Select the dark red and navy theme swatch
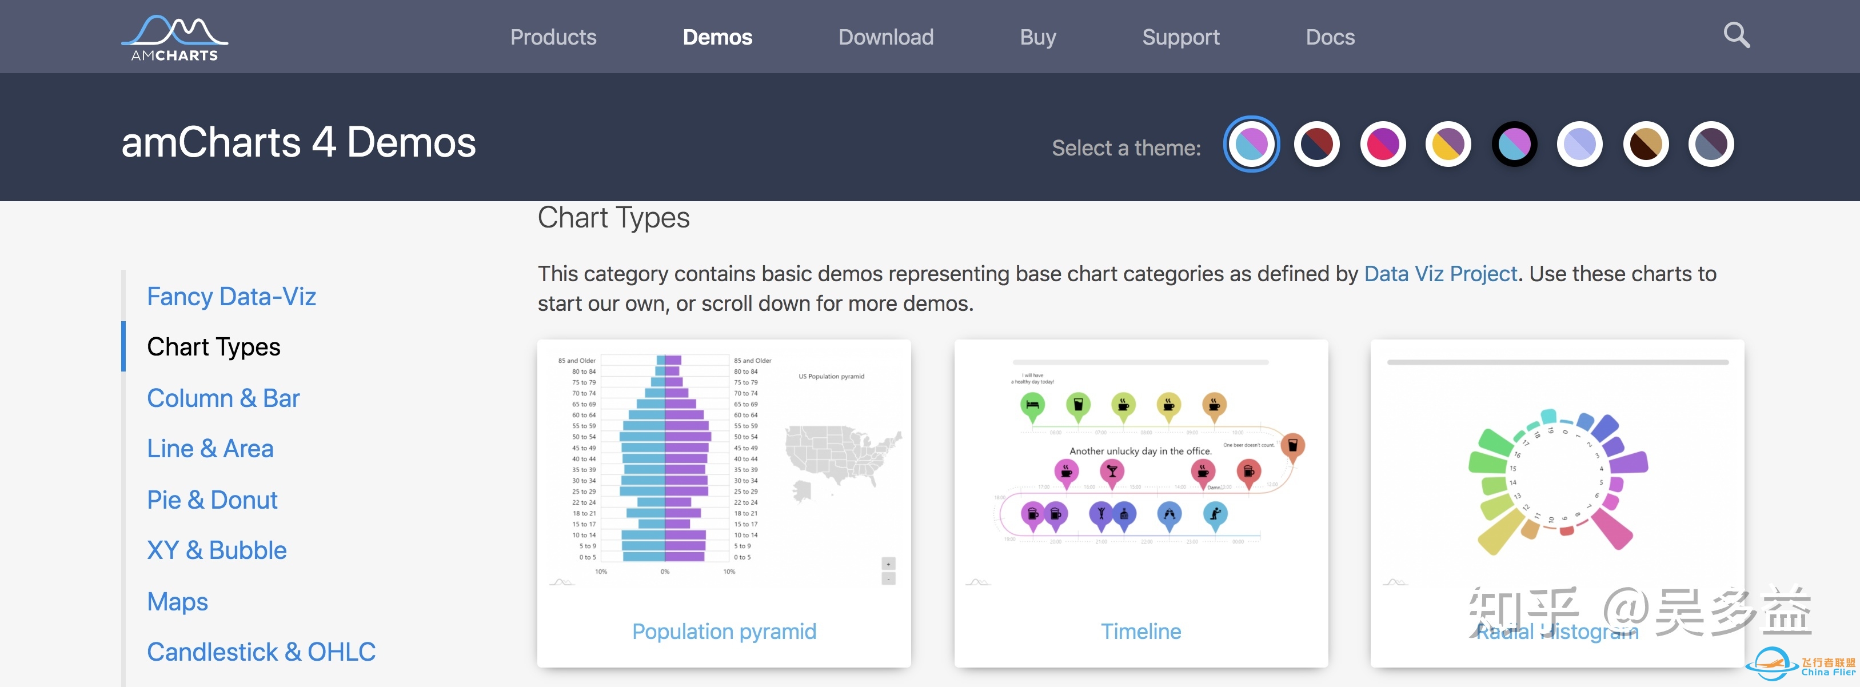Screen dimensions: 1860x687 point(1317,145)
